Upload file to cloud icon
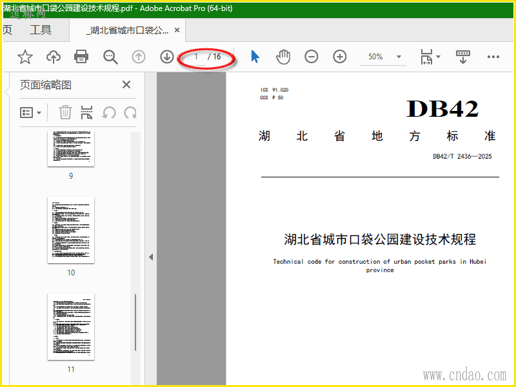This screenshot has width=516, height=387. point(54,57)
